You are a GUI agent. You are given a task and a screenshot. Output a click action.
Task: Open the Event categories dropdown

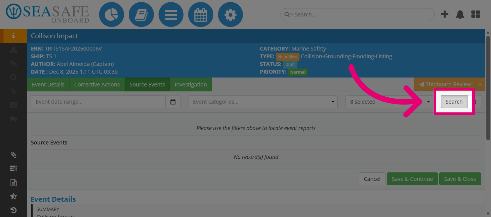263,102
